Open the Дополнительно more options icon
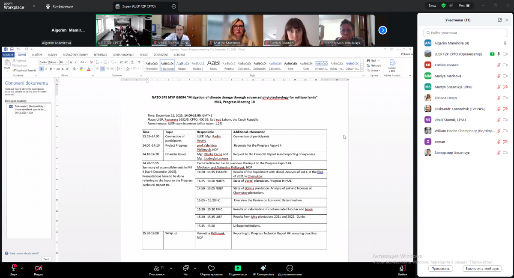Image resolution: width=514 pixels, height=278 pixels. [290, 268]
